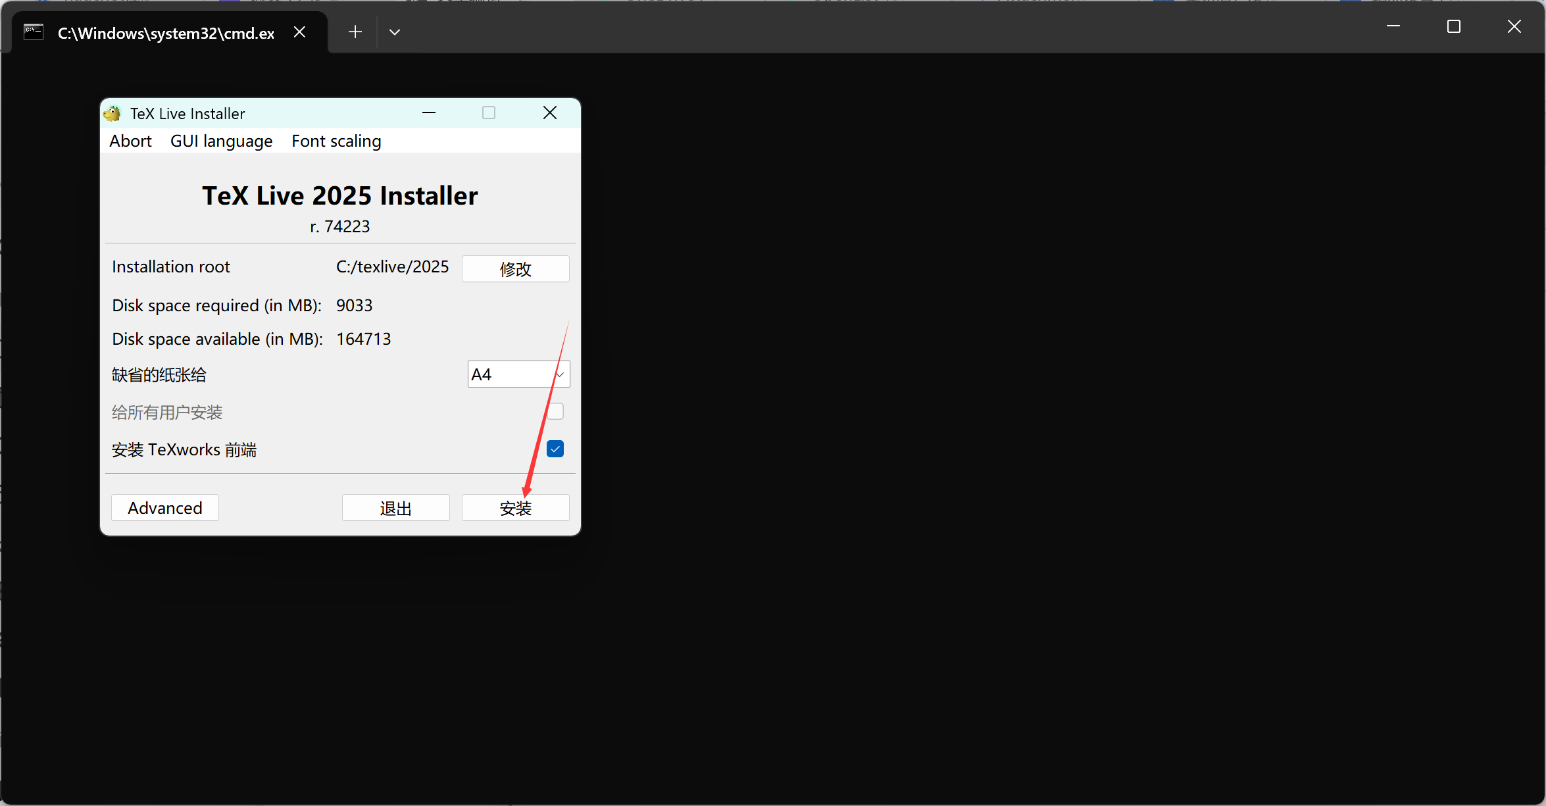The height and width of the screenshot is (806, 1546).
Task: Open a new terminal tab
Action: point(355,32)
